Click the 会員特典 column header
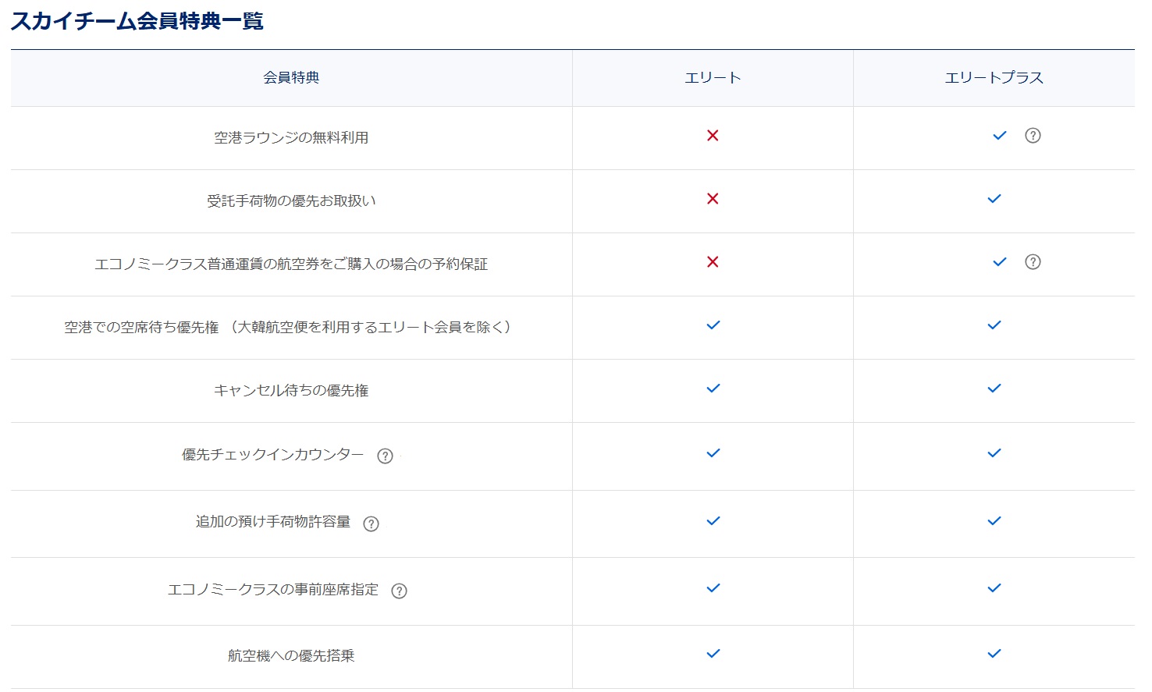The height and width of the screenshot is (692, 1152). pos(291,78)
